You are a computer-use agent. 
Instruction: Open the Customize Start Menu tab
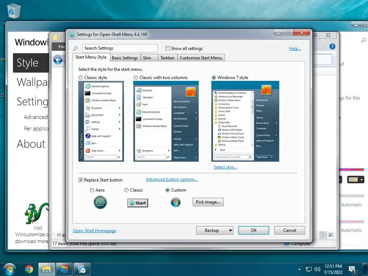(201, 58)
